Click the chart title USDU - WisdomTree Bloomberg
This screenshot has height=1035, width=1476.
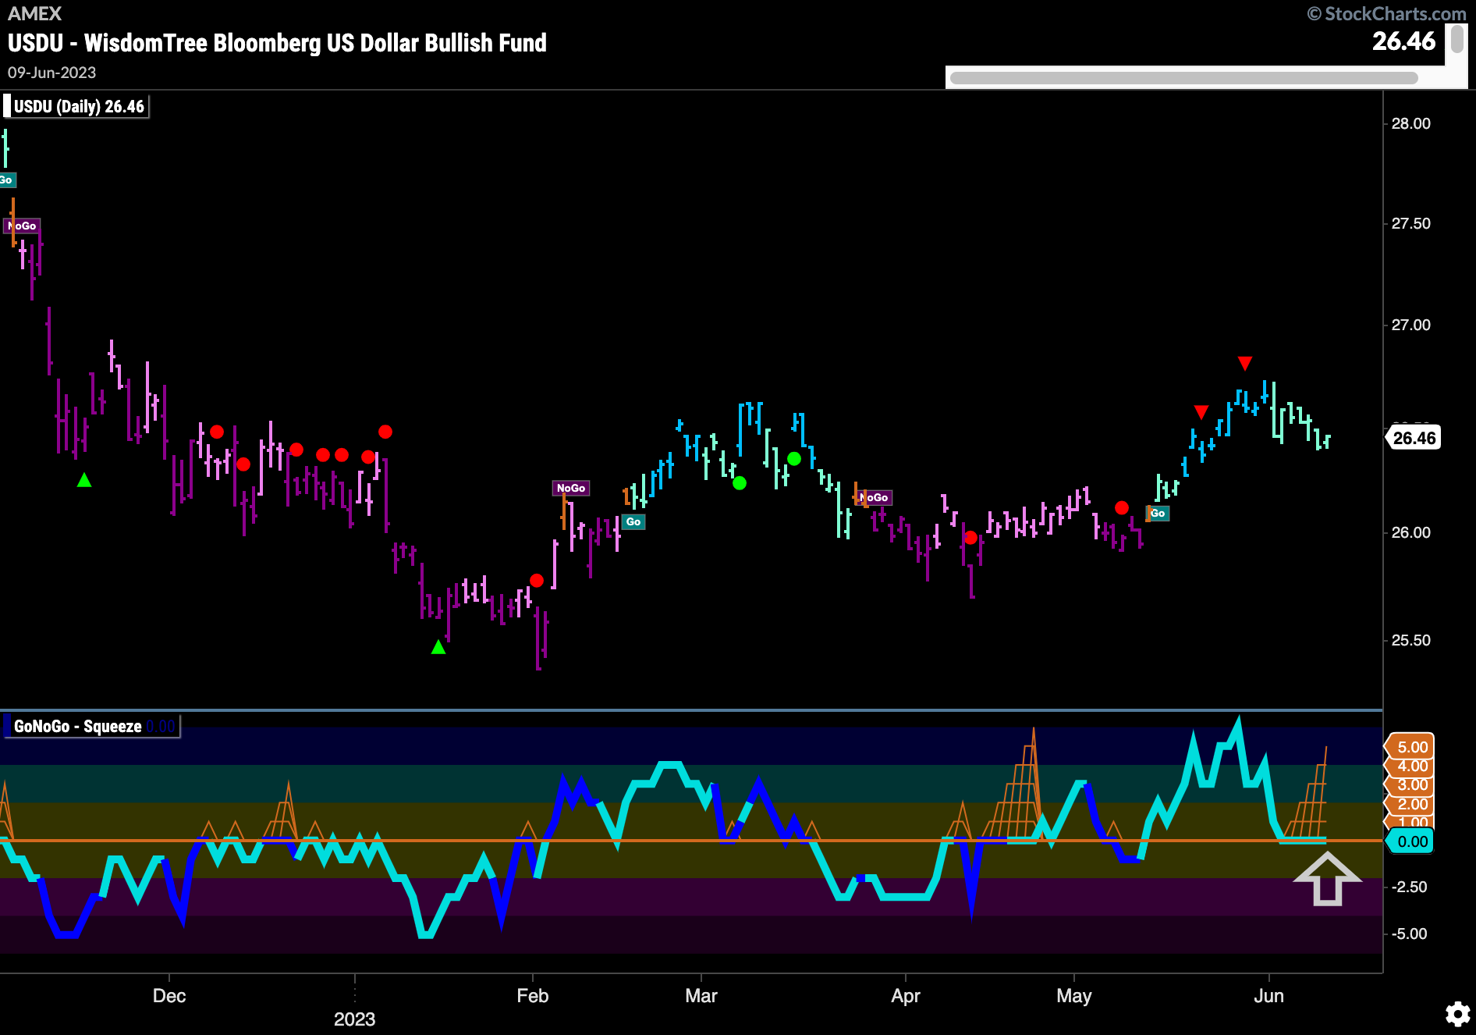[x=277, y=42]
